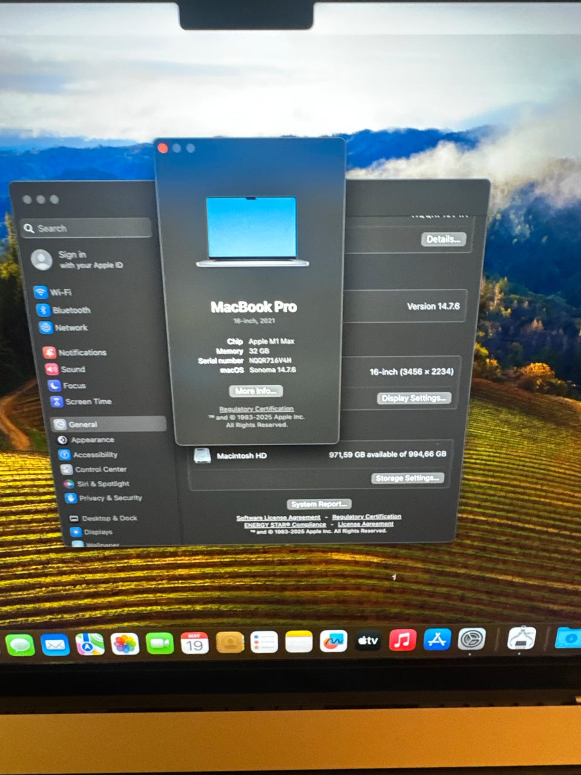Click Sonoma 14.7.6 macOS value
The image size is (581, 775).
tap(273, 370)
